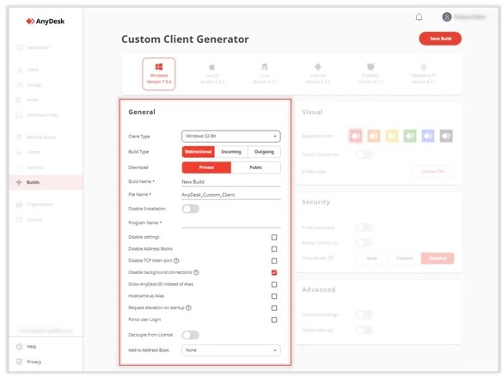502x377 pixels.
Task: Open help for Request elevation on startup
Action: pos(188,307)
